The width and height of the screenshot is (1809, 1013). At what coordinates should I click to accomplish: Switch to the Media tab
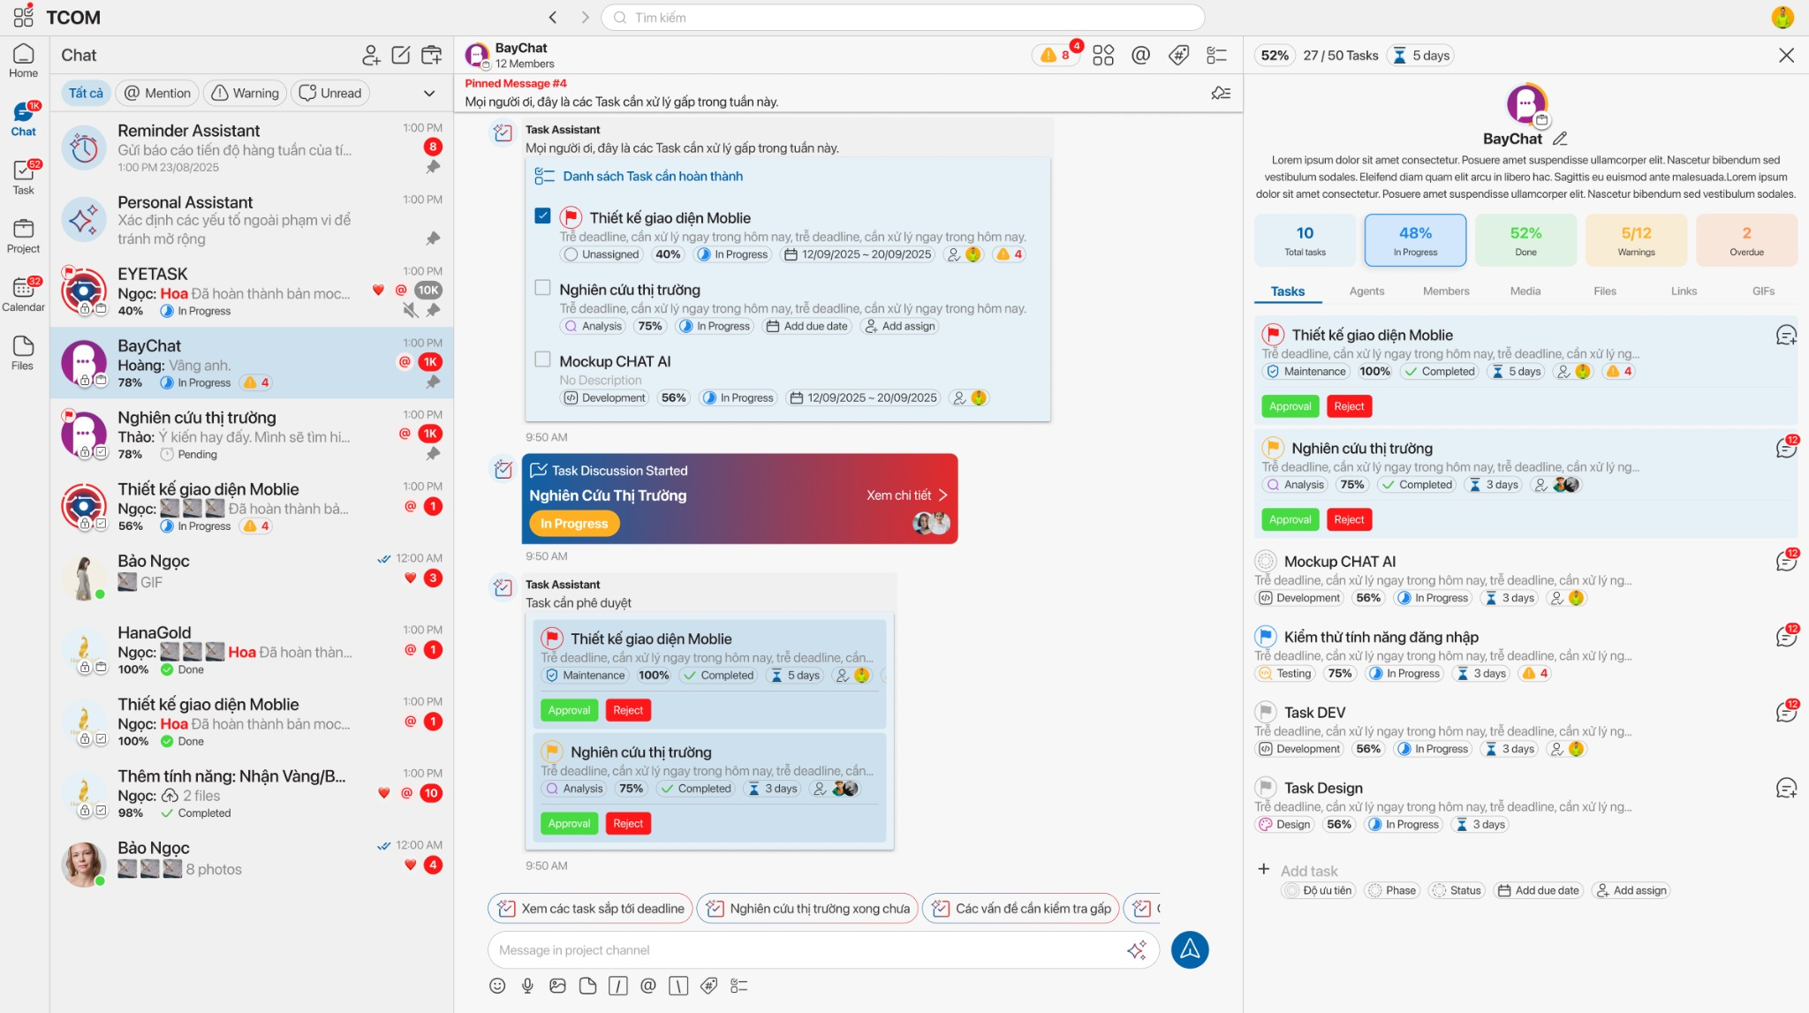[x=1525, y=291]
